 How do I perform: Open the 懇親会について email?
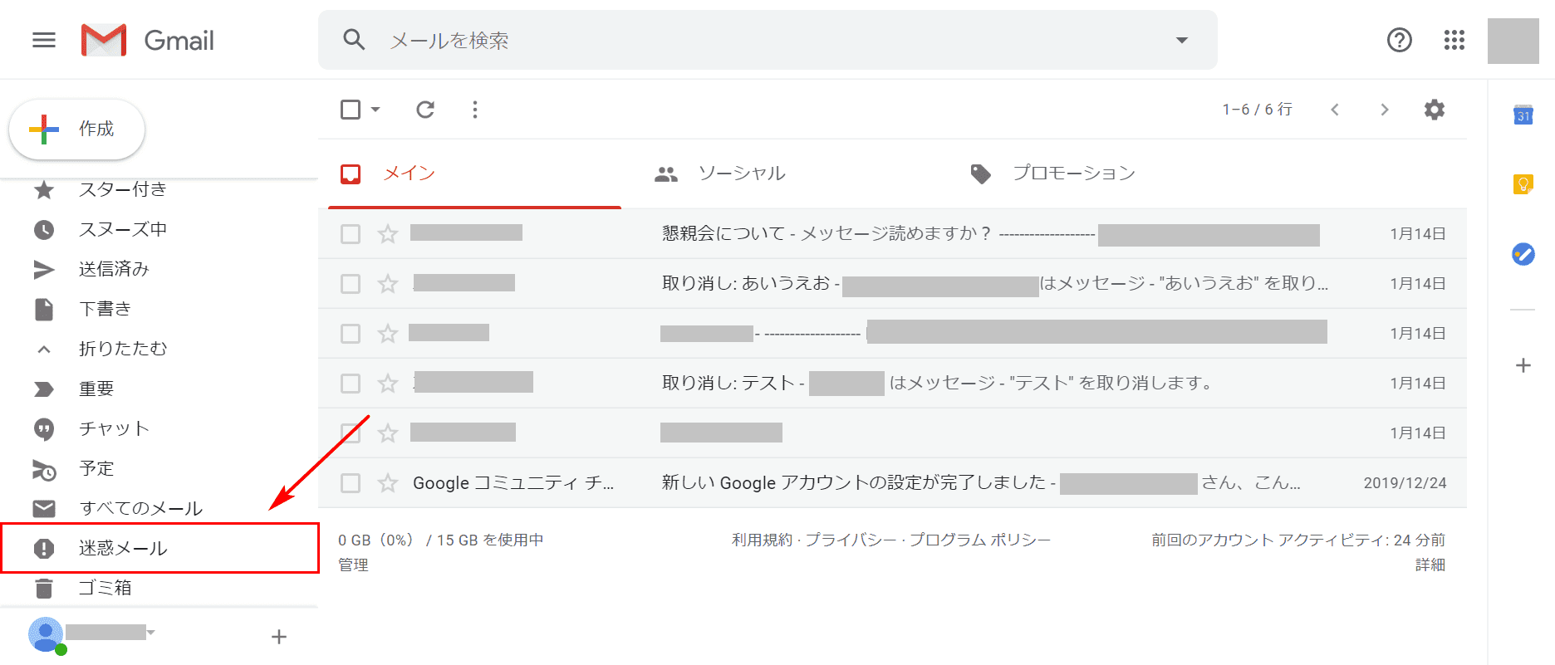[x=892, y=234]
